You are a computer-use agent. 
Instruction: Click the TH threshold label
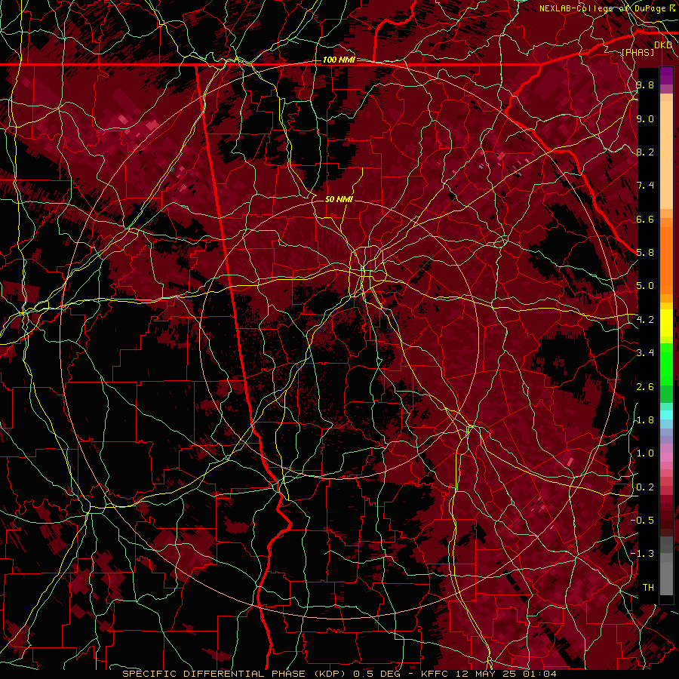[648, 588]
